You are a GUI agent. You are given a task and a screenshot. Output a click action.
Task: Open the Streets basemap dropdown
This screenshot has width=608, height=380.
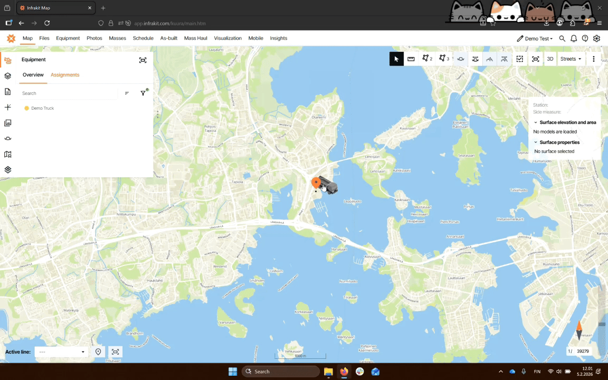(x=571, y=59)
